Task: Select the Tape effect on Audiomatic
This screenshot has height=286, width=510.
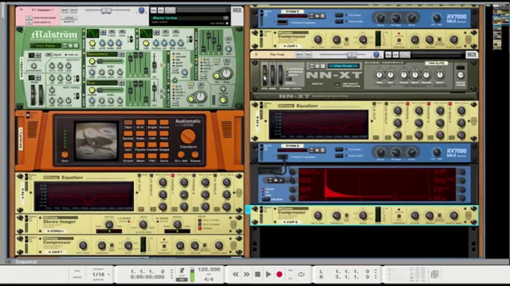Action: point(128,123)
